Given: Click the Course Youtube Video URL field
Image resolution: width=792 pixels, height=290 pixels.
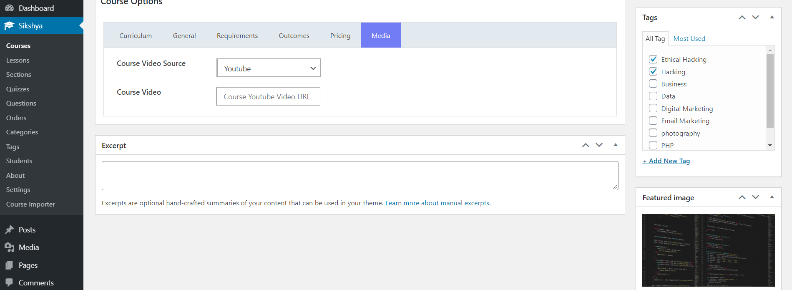Looking at the screenshot, I should pyautogui.click(x=268, y=96).
